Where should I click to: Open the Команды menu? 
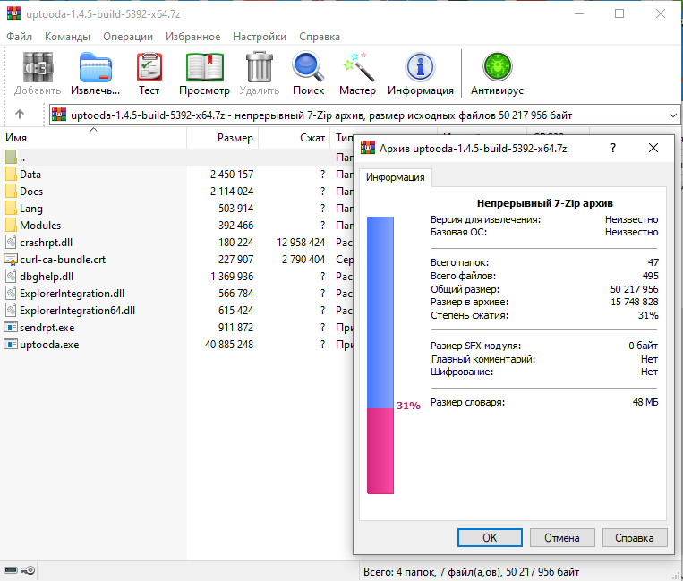tap(67, 37)
